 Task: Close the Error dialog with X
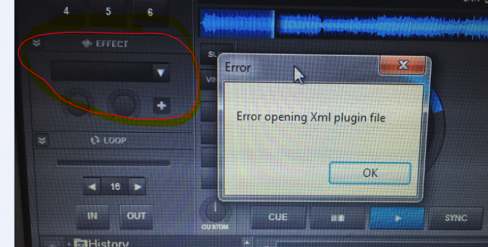point(403,65)
